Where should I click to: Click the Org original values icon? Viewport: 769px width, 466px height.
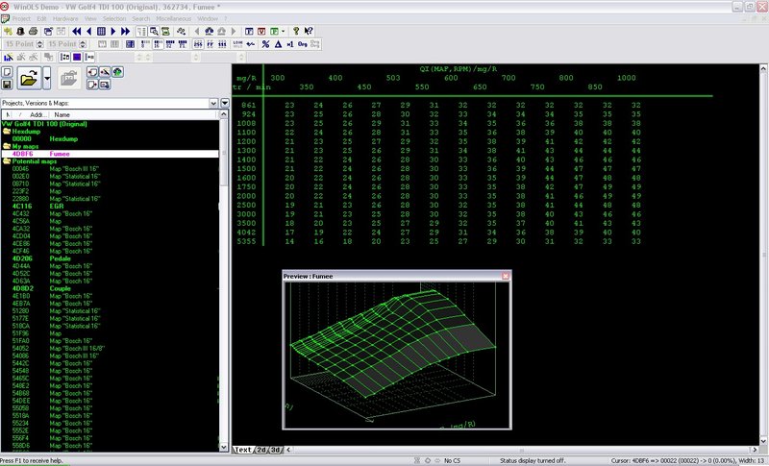pyautogui.click(x=303, y=44)
